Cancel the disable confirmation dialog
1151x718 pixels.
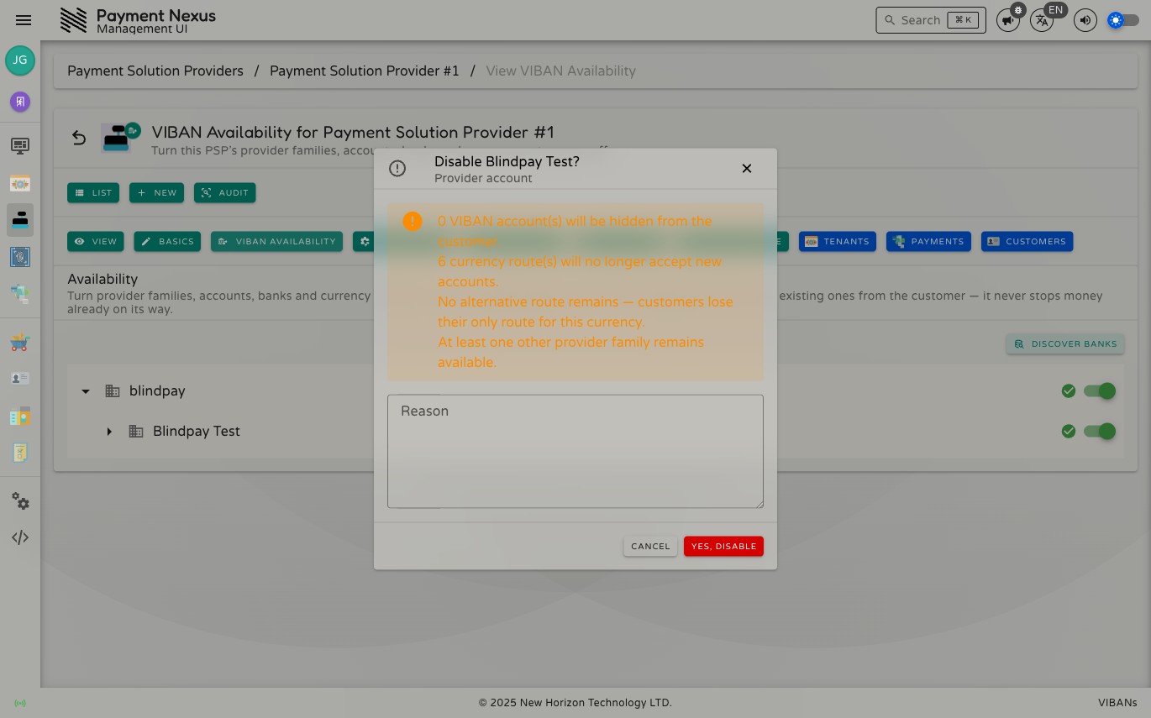point(650,547)
